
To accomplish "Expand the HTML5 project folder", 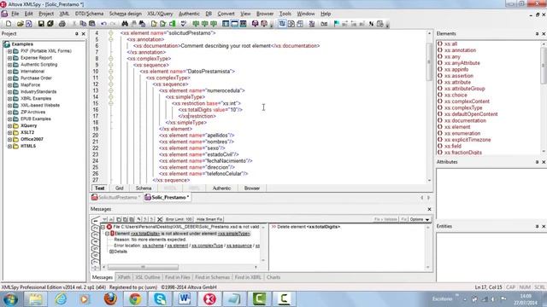I will point(9,146).
